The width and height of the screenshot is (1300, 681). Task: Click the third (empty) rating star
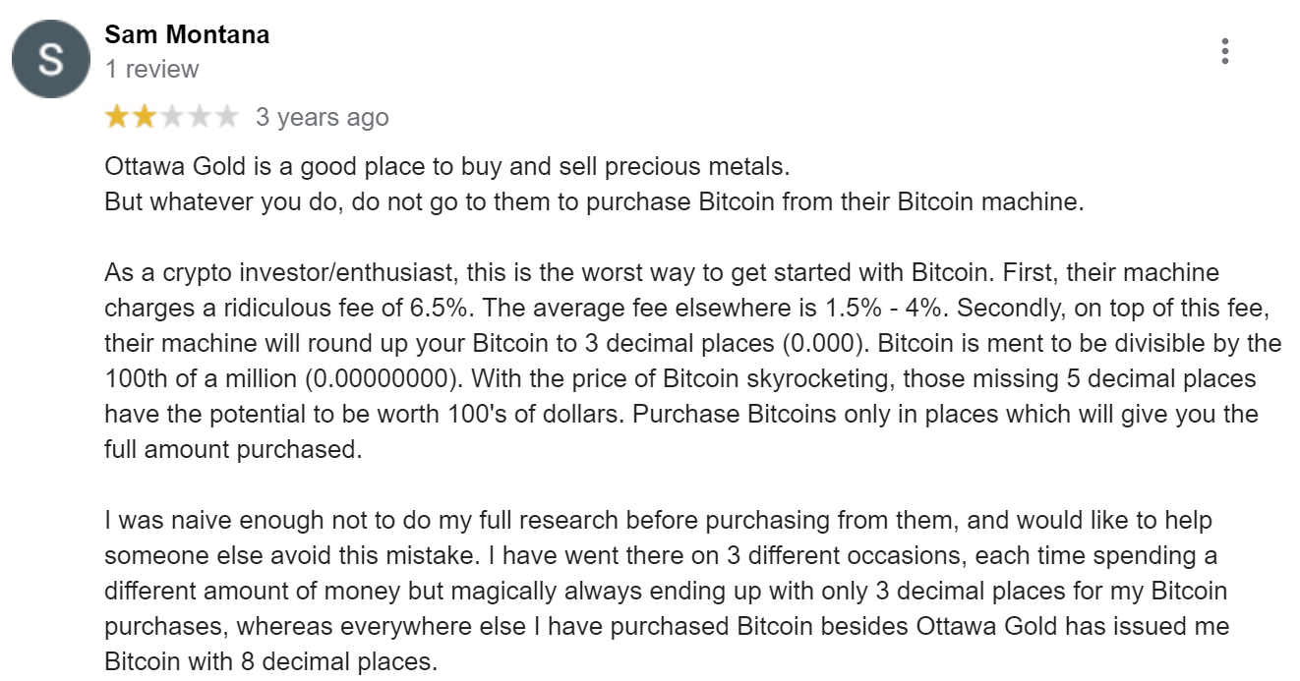(x=171, y=118)
